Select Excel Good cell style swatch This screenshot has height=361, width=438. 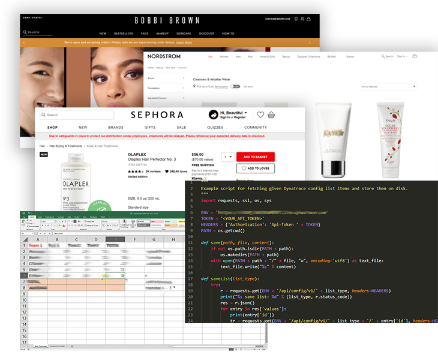point(171,221)
